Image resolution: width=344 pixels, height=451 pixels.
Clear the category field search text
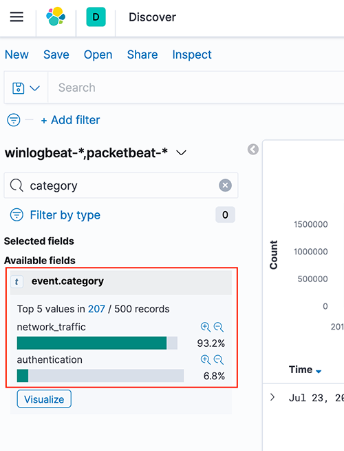click(225, 186)
